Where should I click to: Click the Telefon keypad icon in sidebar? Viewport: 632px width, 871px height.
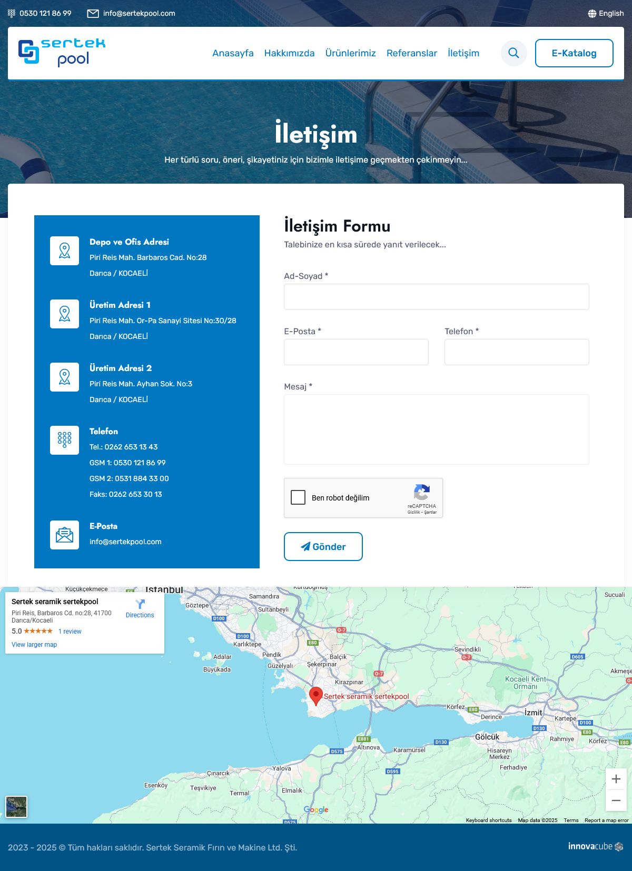pos(64,440)
